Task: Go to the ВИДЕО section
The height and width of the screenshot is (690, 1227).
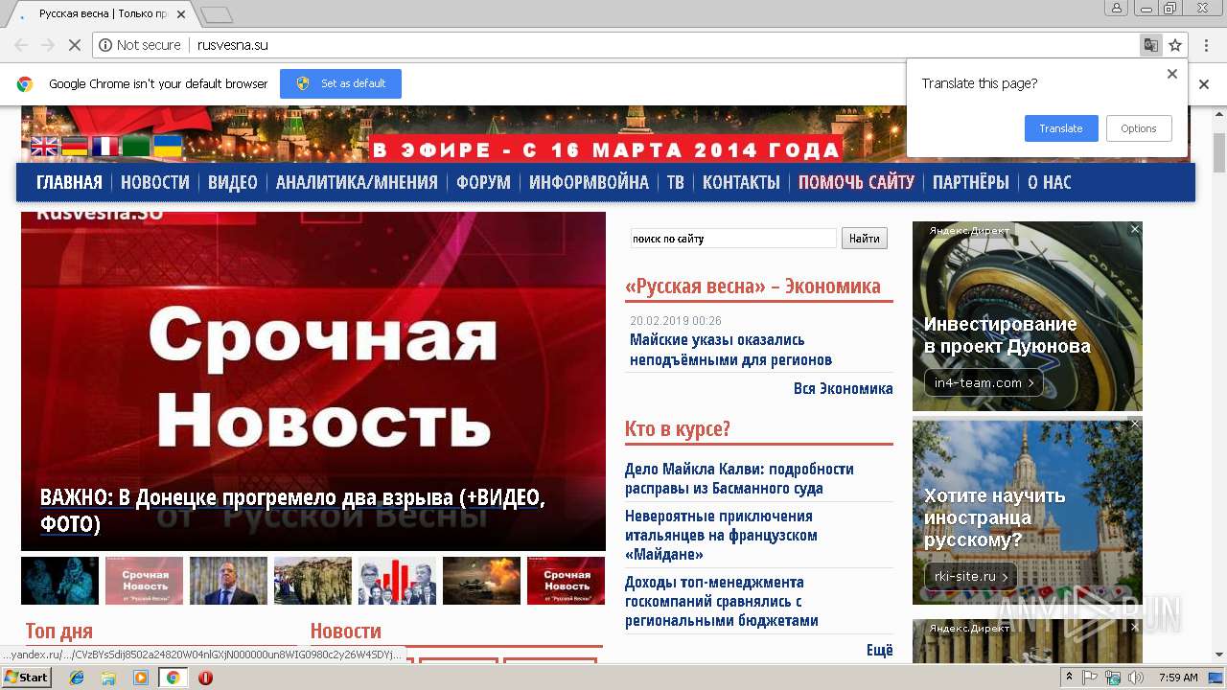Action: [233, 182]
